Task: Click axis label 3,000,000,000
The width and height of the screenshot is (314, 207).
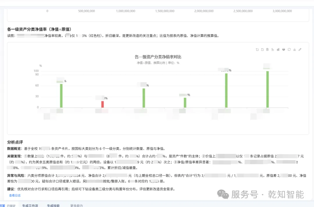Action: coord(282,11)
